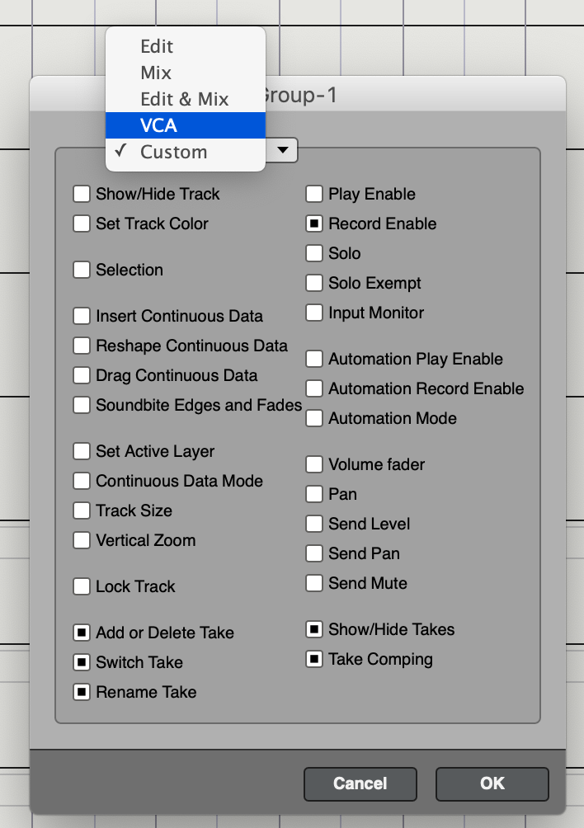This screenshot has height=828, width=584.
Task: Pick Mix in the popup menu
Action: click(x=185, y=73)
